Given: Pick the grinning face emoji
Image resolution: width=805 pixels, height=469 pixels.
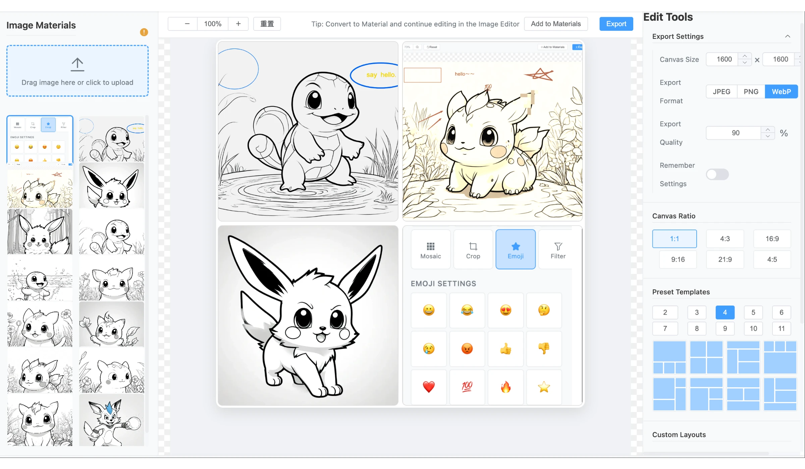Looking at the screenshot, I should coord(429,310).
